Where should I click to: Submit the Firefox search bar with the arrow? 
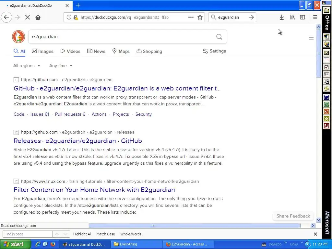251,17
